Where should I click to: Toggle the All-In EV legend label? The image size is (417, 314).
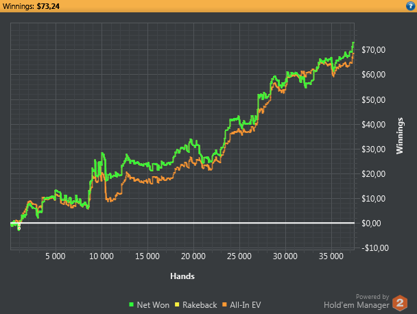(246, 305)
